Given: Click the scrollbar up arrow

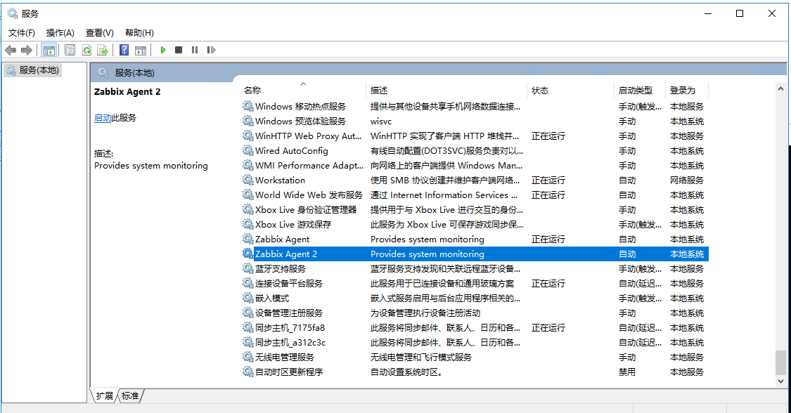Looking at the screenshot, I should (780, 88).
